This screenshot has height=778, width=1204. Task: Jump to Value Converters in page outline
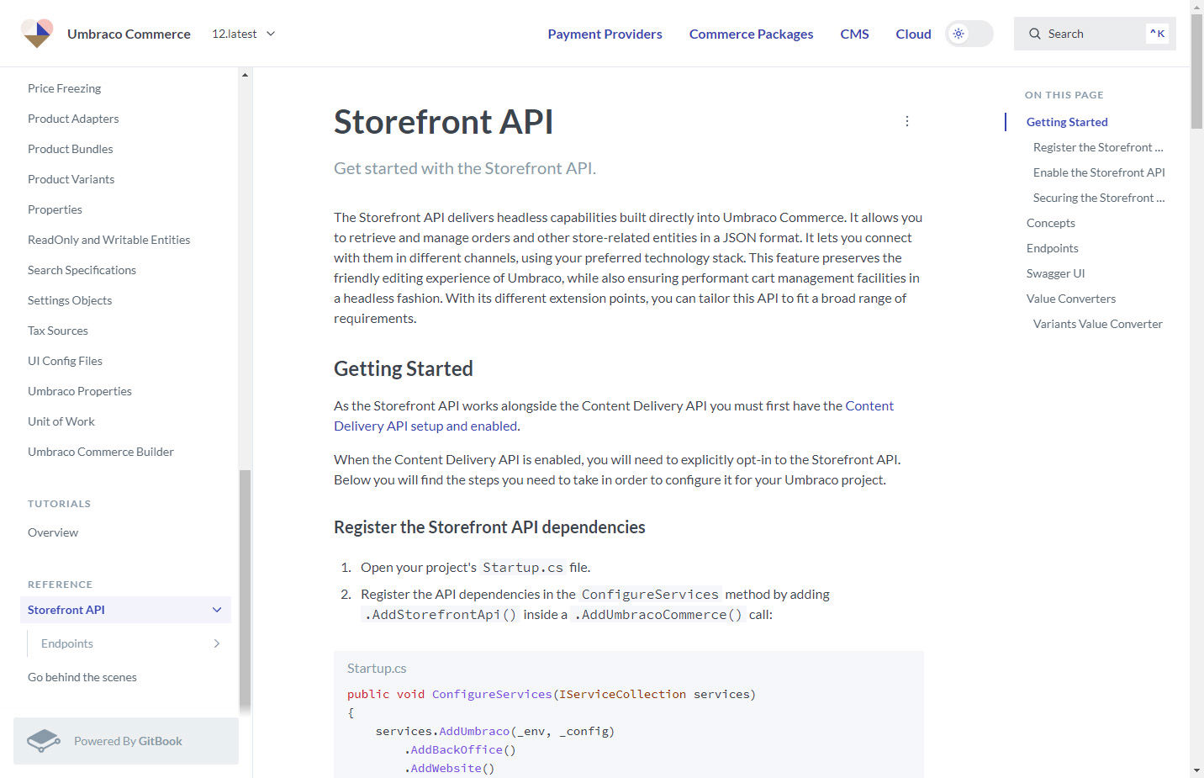pyautogui.click(x=1071, y=299)
